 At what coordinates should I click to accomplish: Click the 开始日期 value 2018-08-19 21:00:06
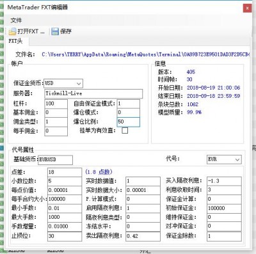pyautogui.click(x=213, y=88)
